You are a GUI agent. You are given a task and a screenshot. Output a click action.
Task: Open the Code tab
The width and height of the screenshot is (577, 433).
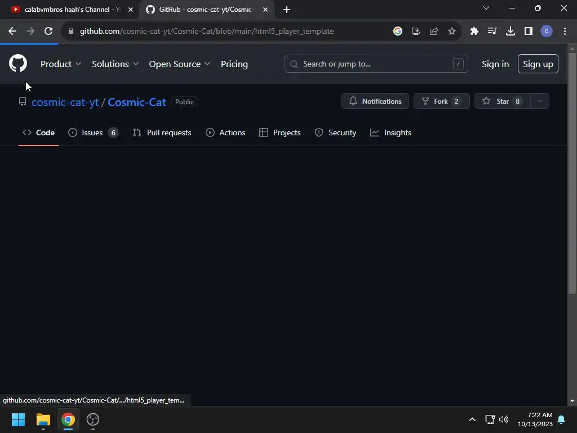pyautogui.click(x=39, y=132)
